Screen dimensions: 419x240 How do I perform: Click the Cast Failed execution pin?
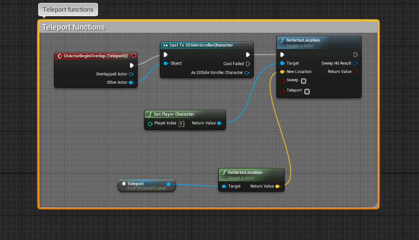(x=248, y=64)
